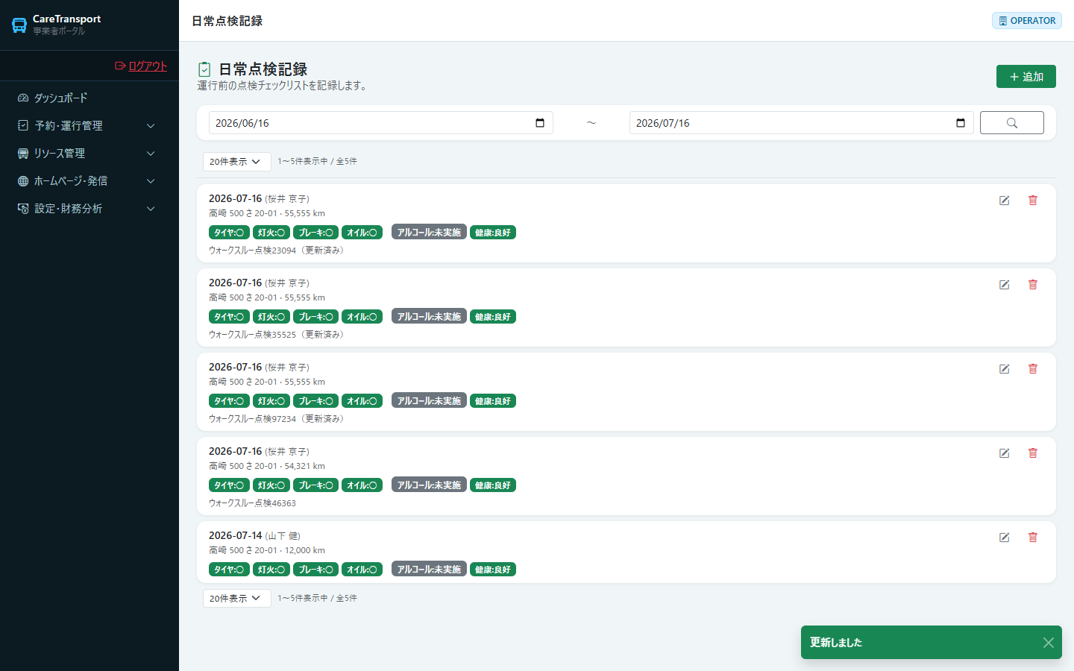Edit the 点検35525 inspection record
This screenshot has width=1074, height=671.
[x=1005, y=285]
